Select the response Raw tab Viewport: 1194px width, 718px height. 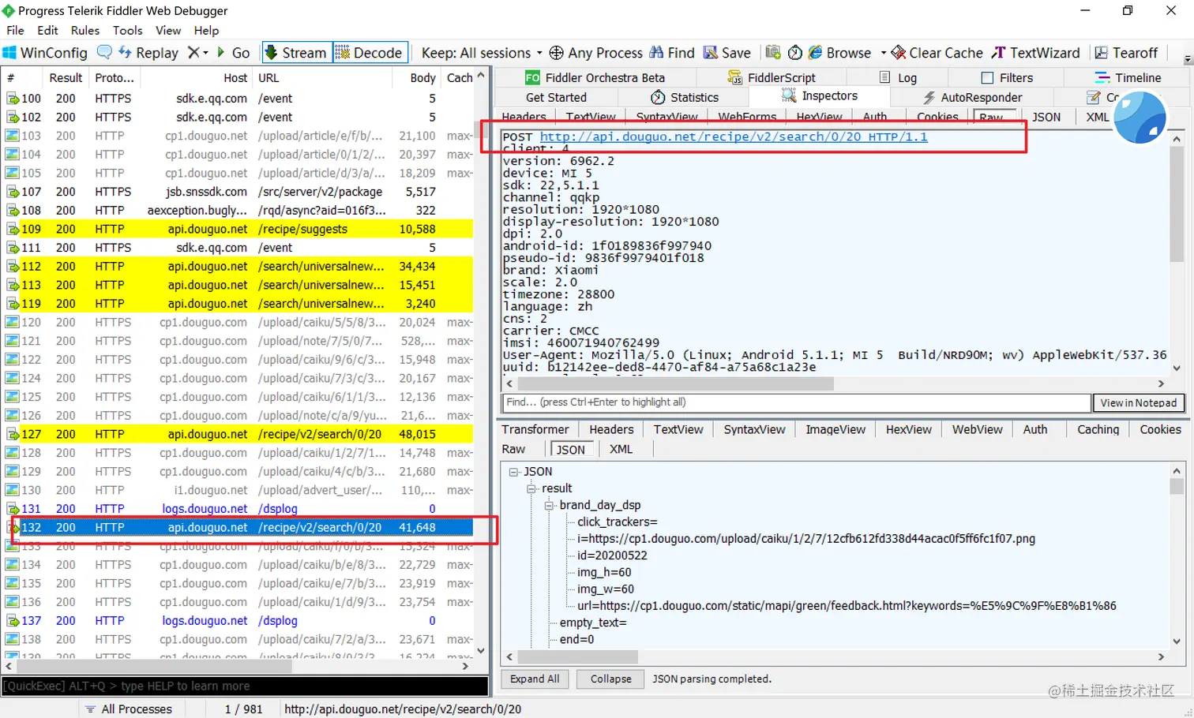(x=513, y=449)
